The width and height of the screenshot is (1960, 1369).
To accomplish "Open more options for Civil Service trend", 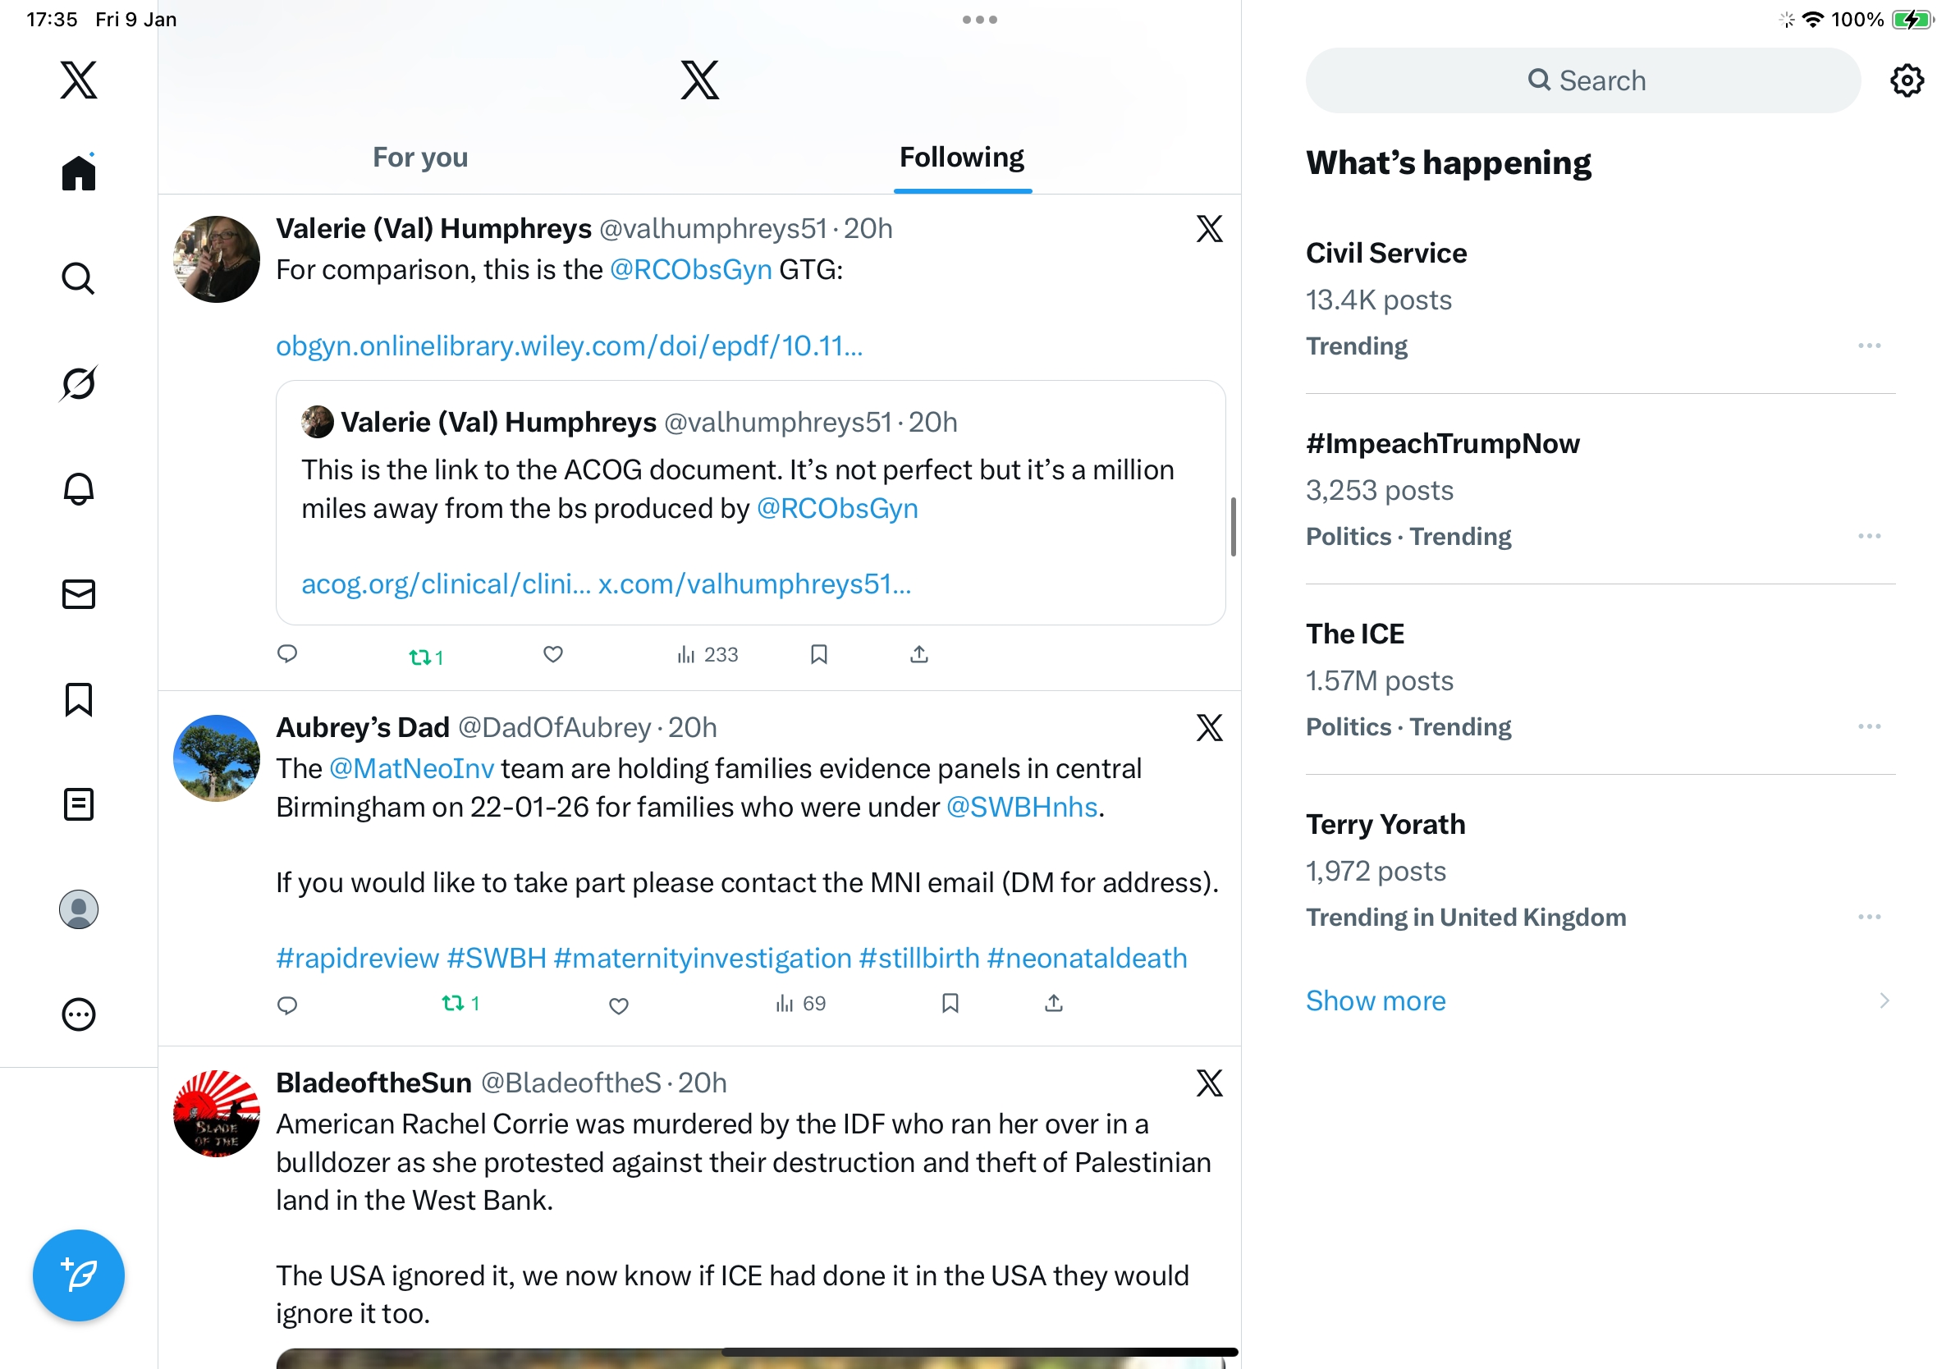I will [1869, 346].
